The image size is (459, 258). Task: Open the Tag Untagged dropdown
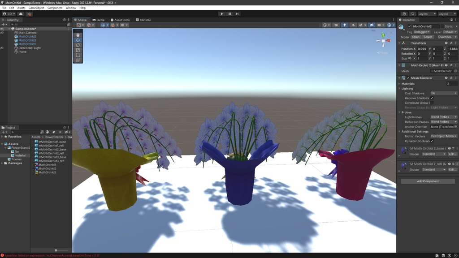(x=422, y=32)
